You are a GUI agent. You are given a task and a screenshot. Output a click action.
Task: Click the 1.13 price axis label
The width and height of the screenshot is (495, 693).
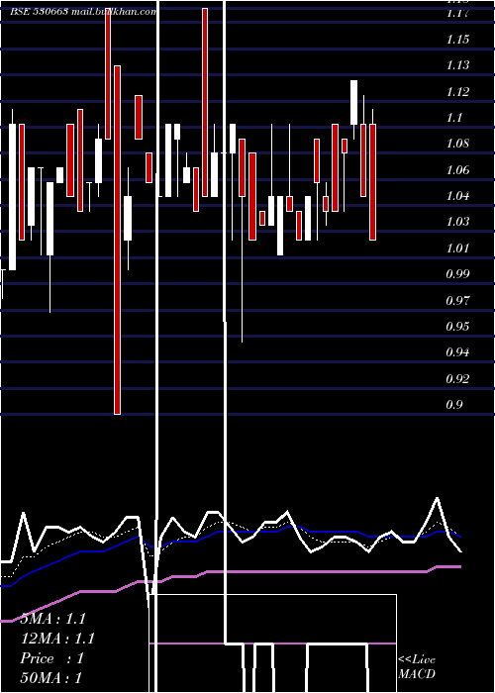[457, 65]
